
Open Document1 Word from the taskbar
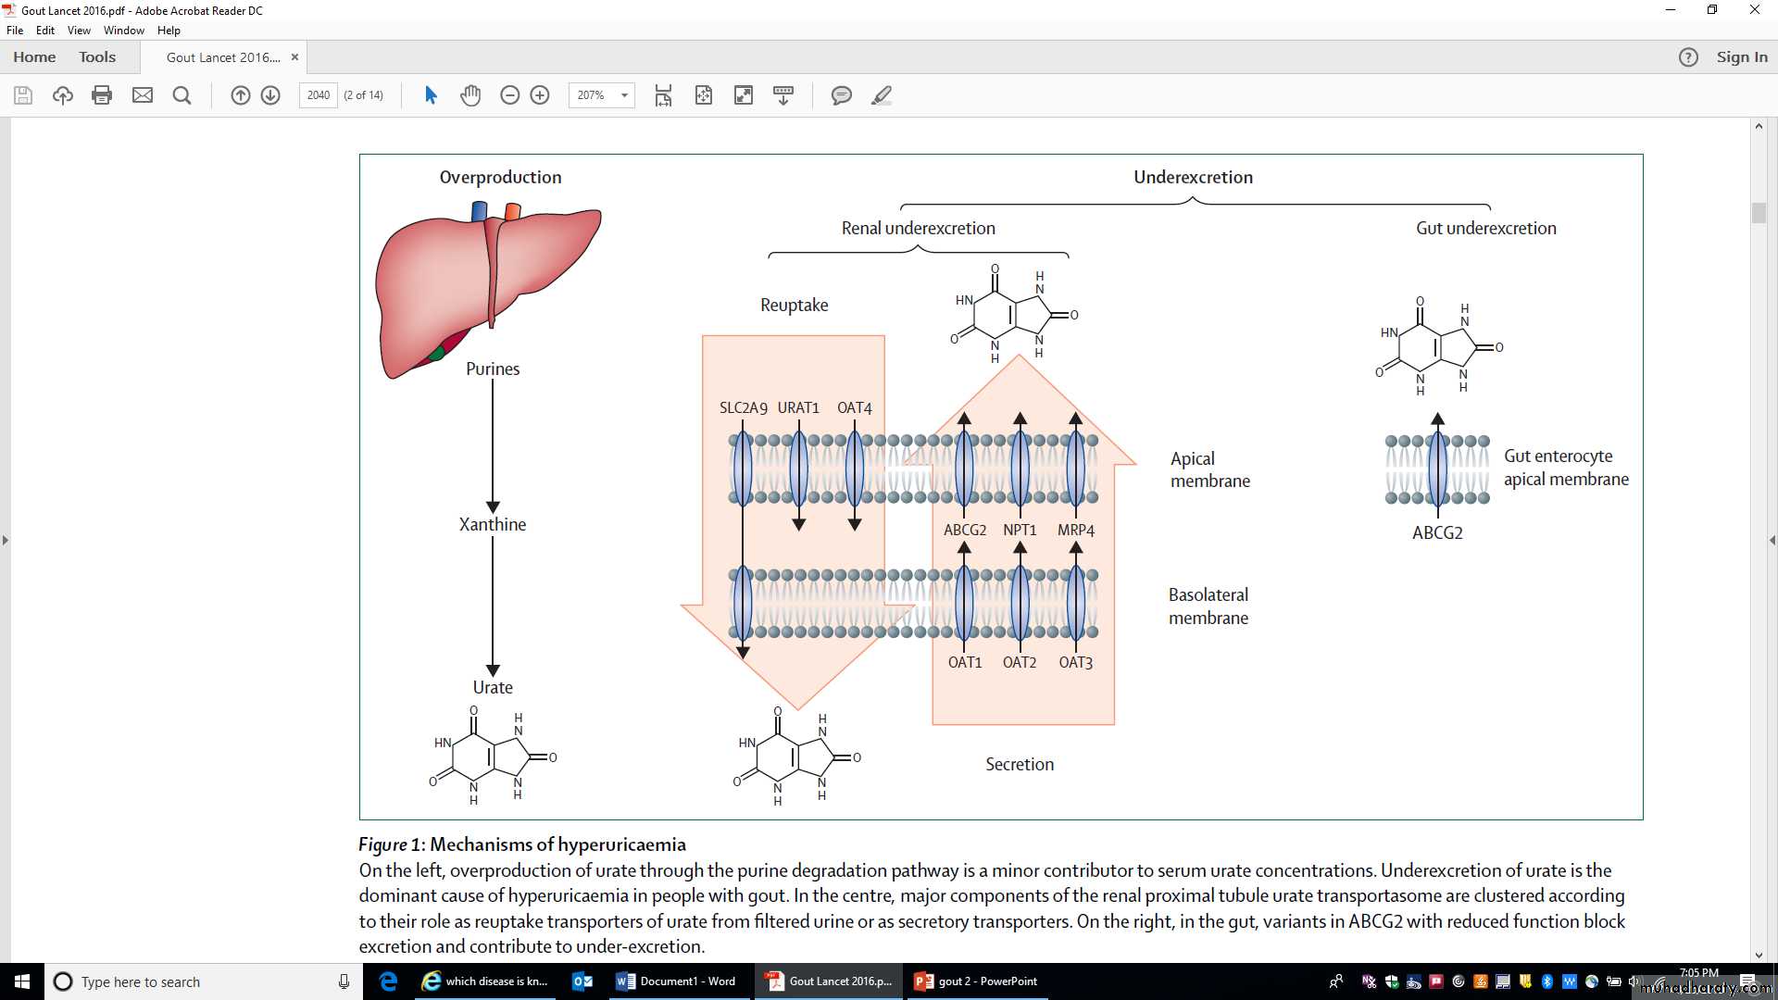(677, 981)
